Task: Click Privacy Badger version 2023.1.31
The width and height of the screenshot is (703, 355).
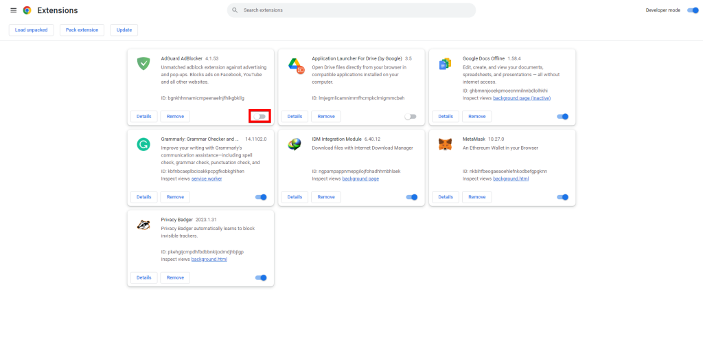Action: pyautogui.click(x=206, y=220)
